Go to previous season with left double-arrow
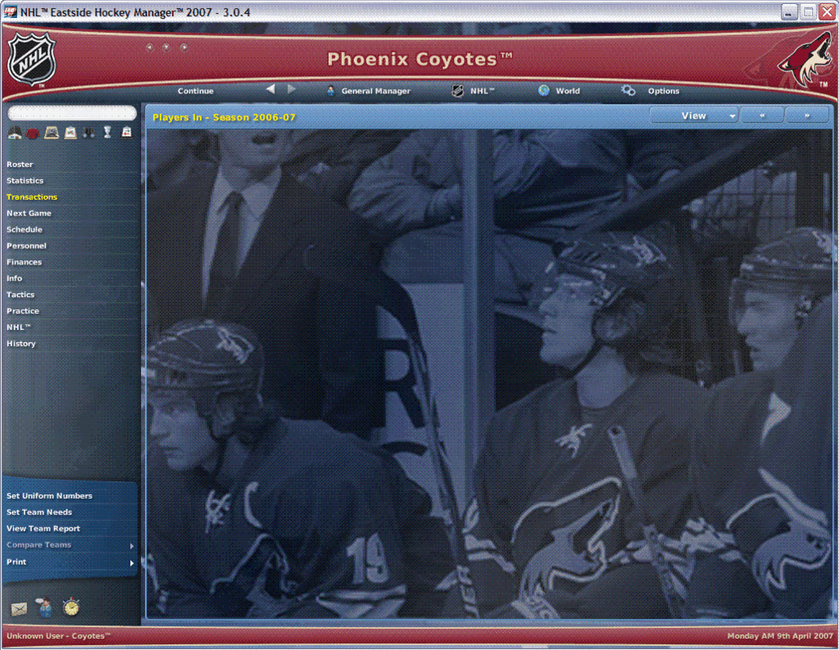Image resolution: width=839 pixels, height=650 pixels. tap(762, 115)
